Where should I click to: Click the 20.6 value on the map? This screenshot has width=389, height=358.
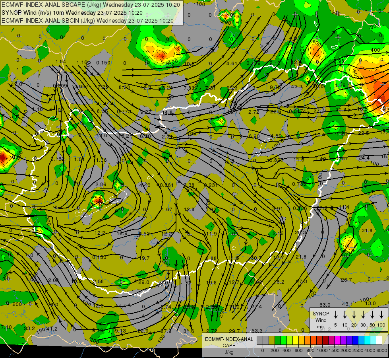point(318,86)
